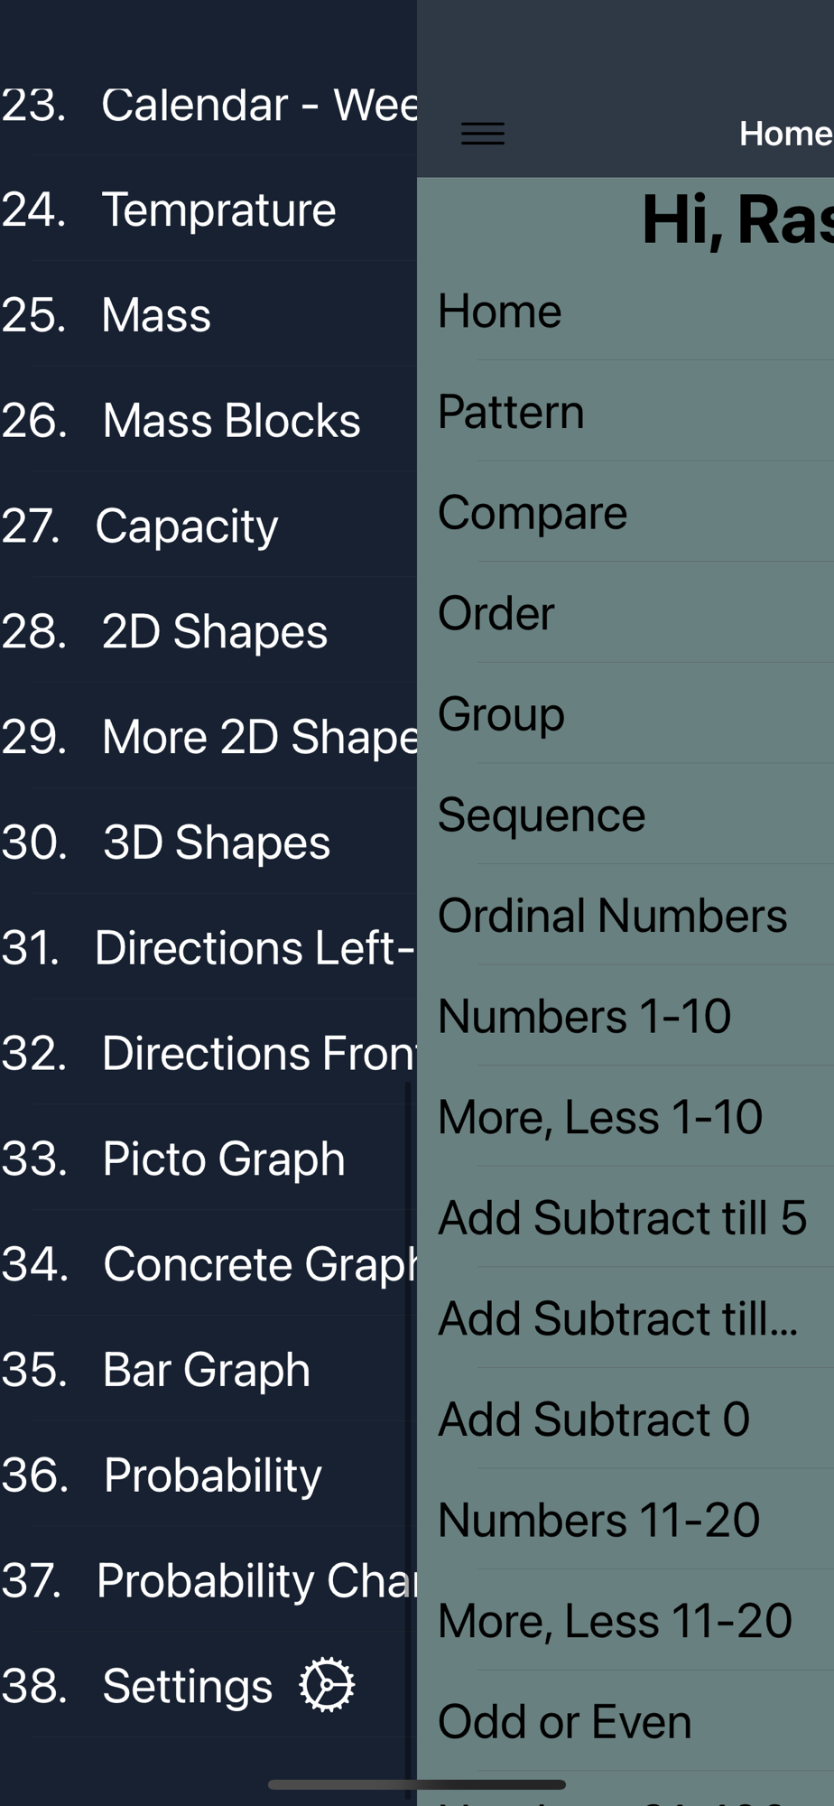Click the Home header title
Image resolution: width=834 pixels, height=1806 pixels.
[784, 134]
